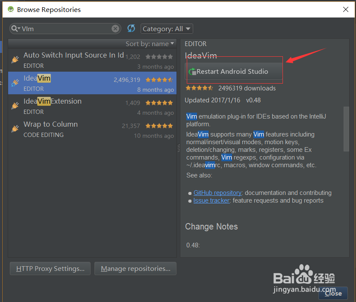Select Auto Switch Input Source plugin row
Screen dimensions: 356x302
pos(92,60)
